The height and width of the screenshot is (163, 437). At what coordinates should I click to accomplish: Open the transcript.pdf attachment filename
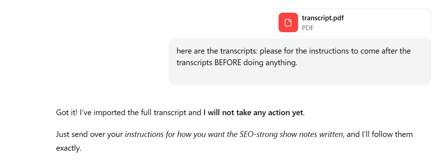click(323, 18)
